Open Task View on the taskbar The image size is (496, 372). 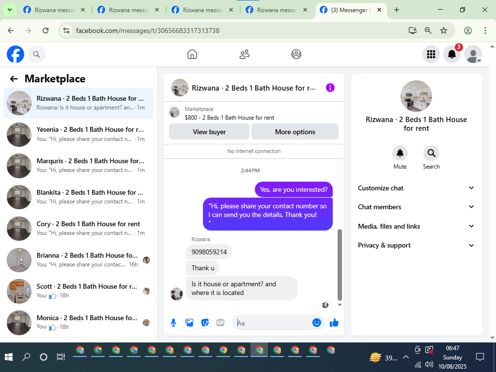click(x=61, y=357)
